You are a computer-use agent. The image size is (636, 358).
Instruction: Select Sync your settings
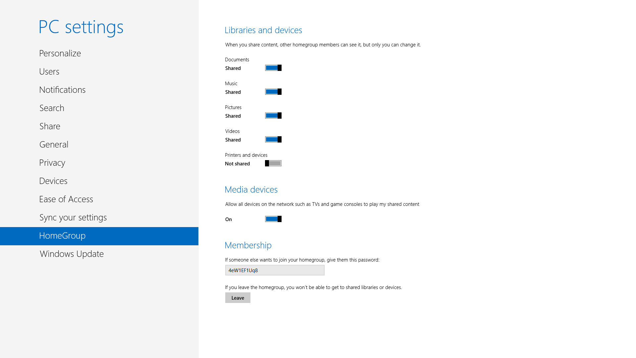73,217
